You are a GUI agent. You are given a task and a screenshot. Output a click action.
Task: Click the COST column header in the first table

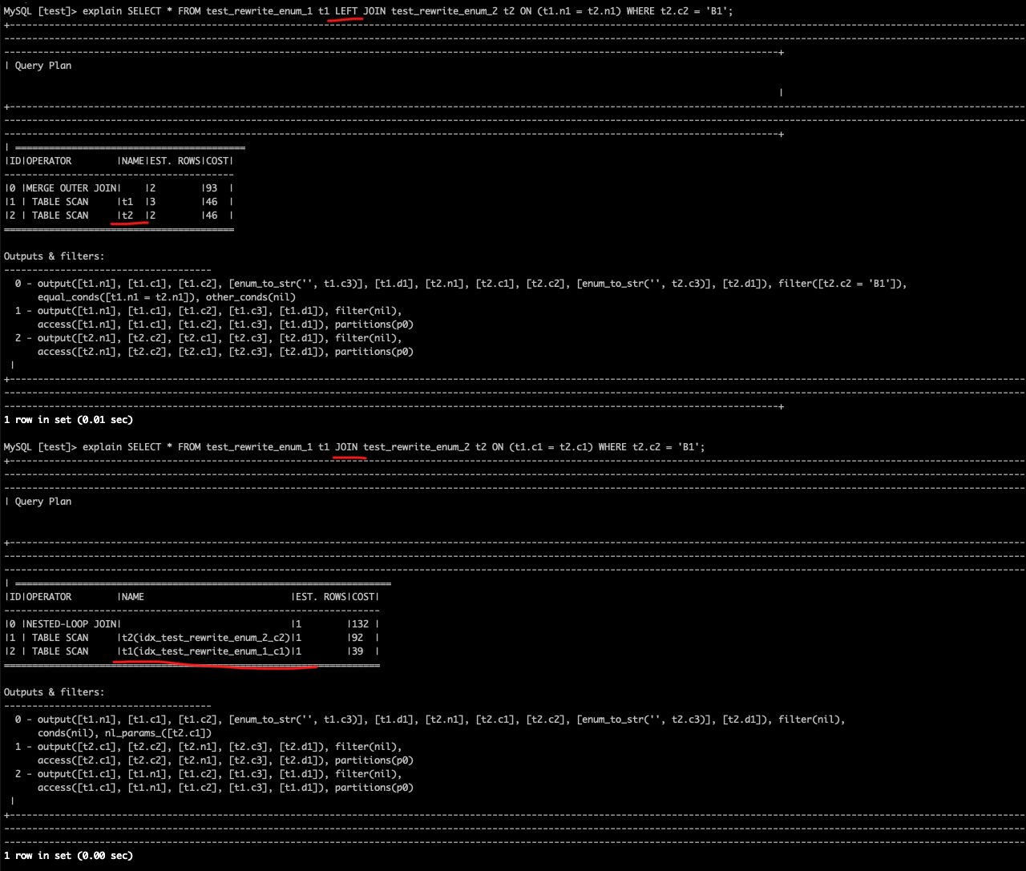[217, 161]
